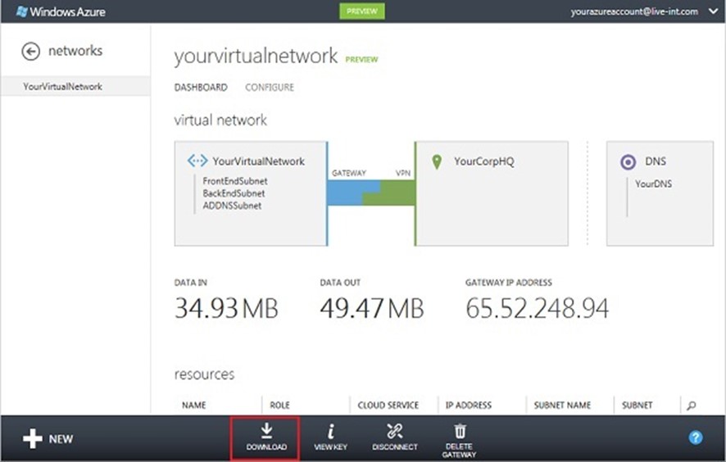
Task: Sort by the SUBNET NAME column header
Action: [x=562, y=405]
